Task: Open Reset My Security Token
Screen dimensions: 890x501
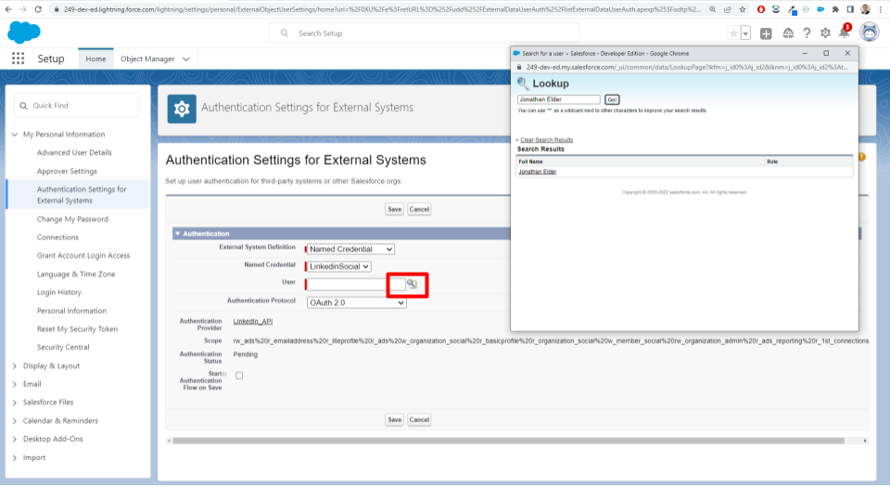Action: 77,328
